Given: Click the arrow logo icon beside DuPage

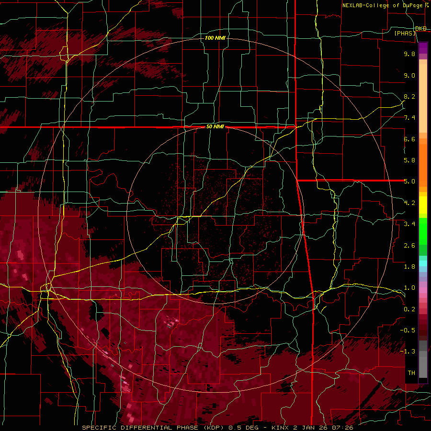Looking at the screenshot, I should [427, 5].
